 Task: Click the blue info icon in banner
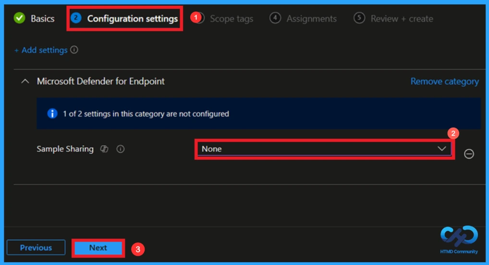[x=52, y=113]
